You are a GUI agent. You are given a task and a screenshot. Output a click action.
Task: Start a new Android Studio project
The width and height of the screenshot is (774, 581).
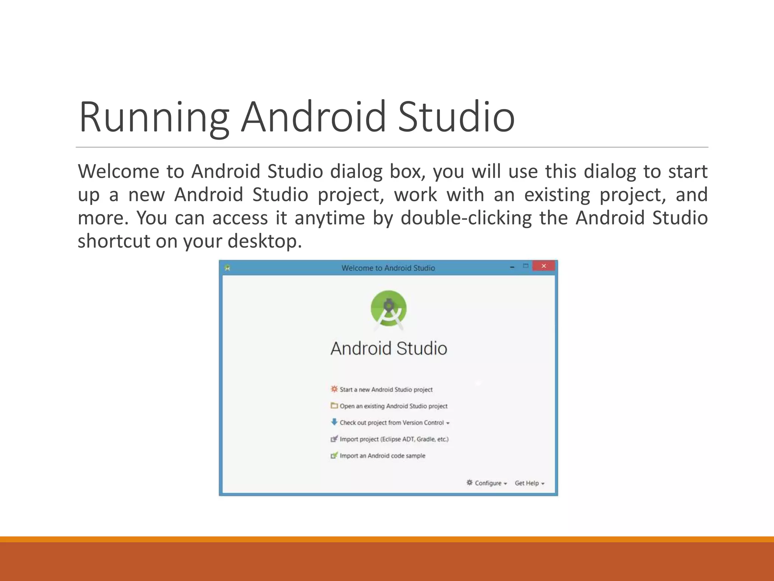386,389
